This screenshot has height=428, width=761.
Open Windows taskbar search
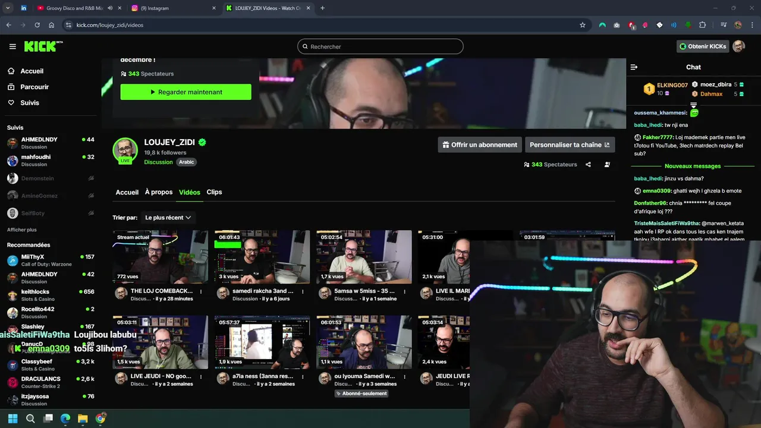pos(30,418)
